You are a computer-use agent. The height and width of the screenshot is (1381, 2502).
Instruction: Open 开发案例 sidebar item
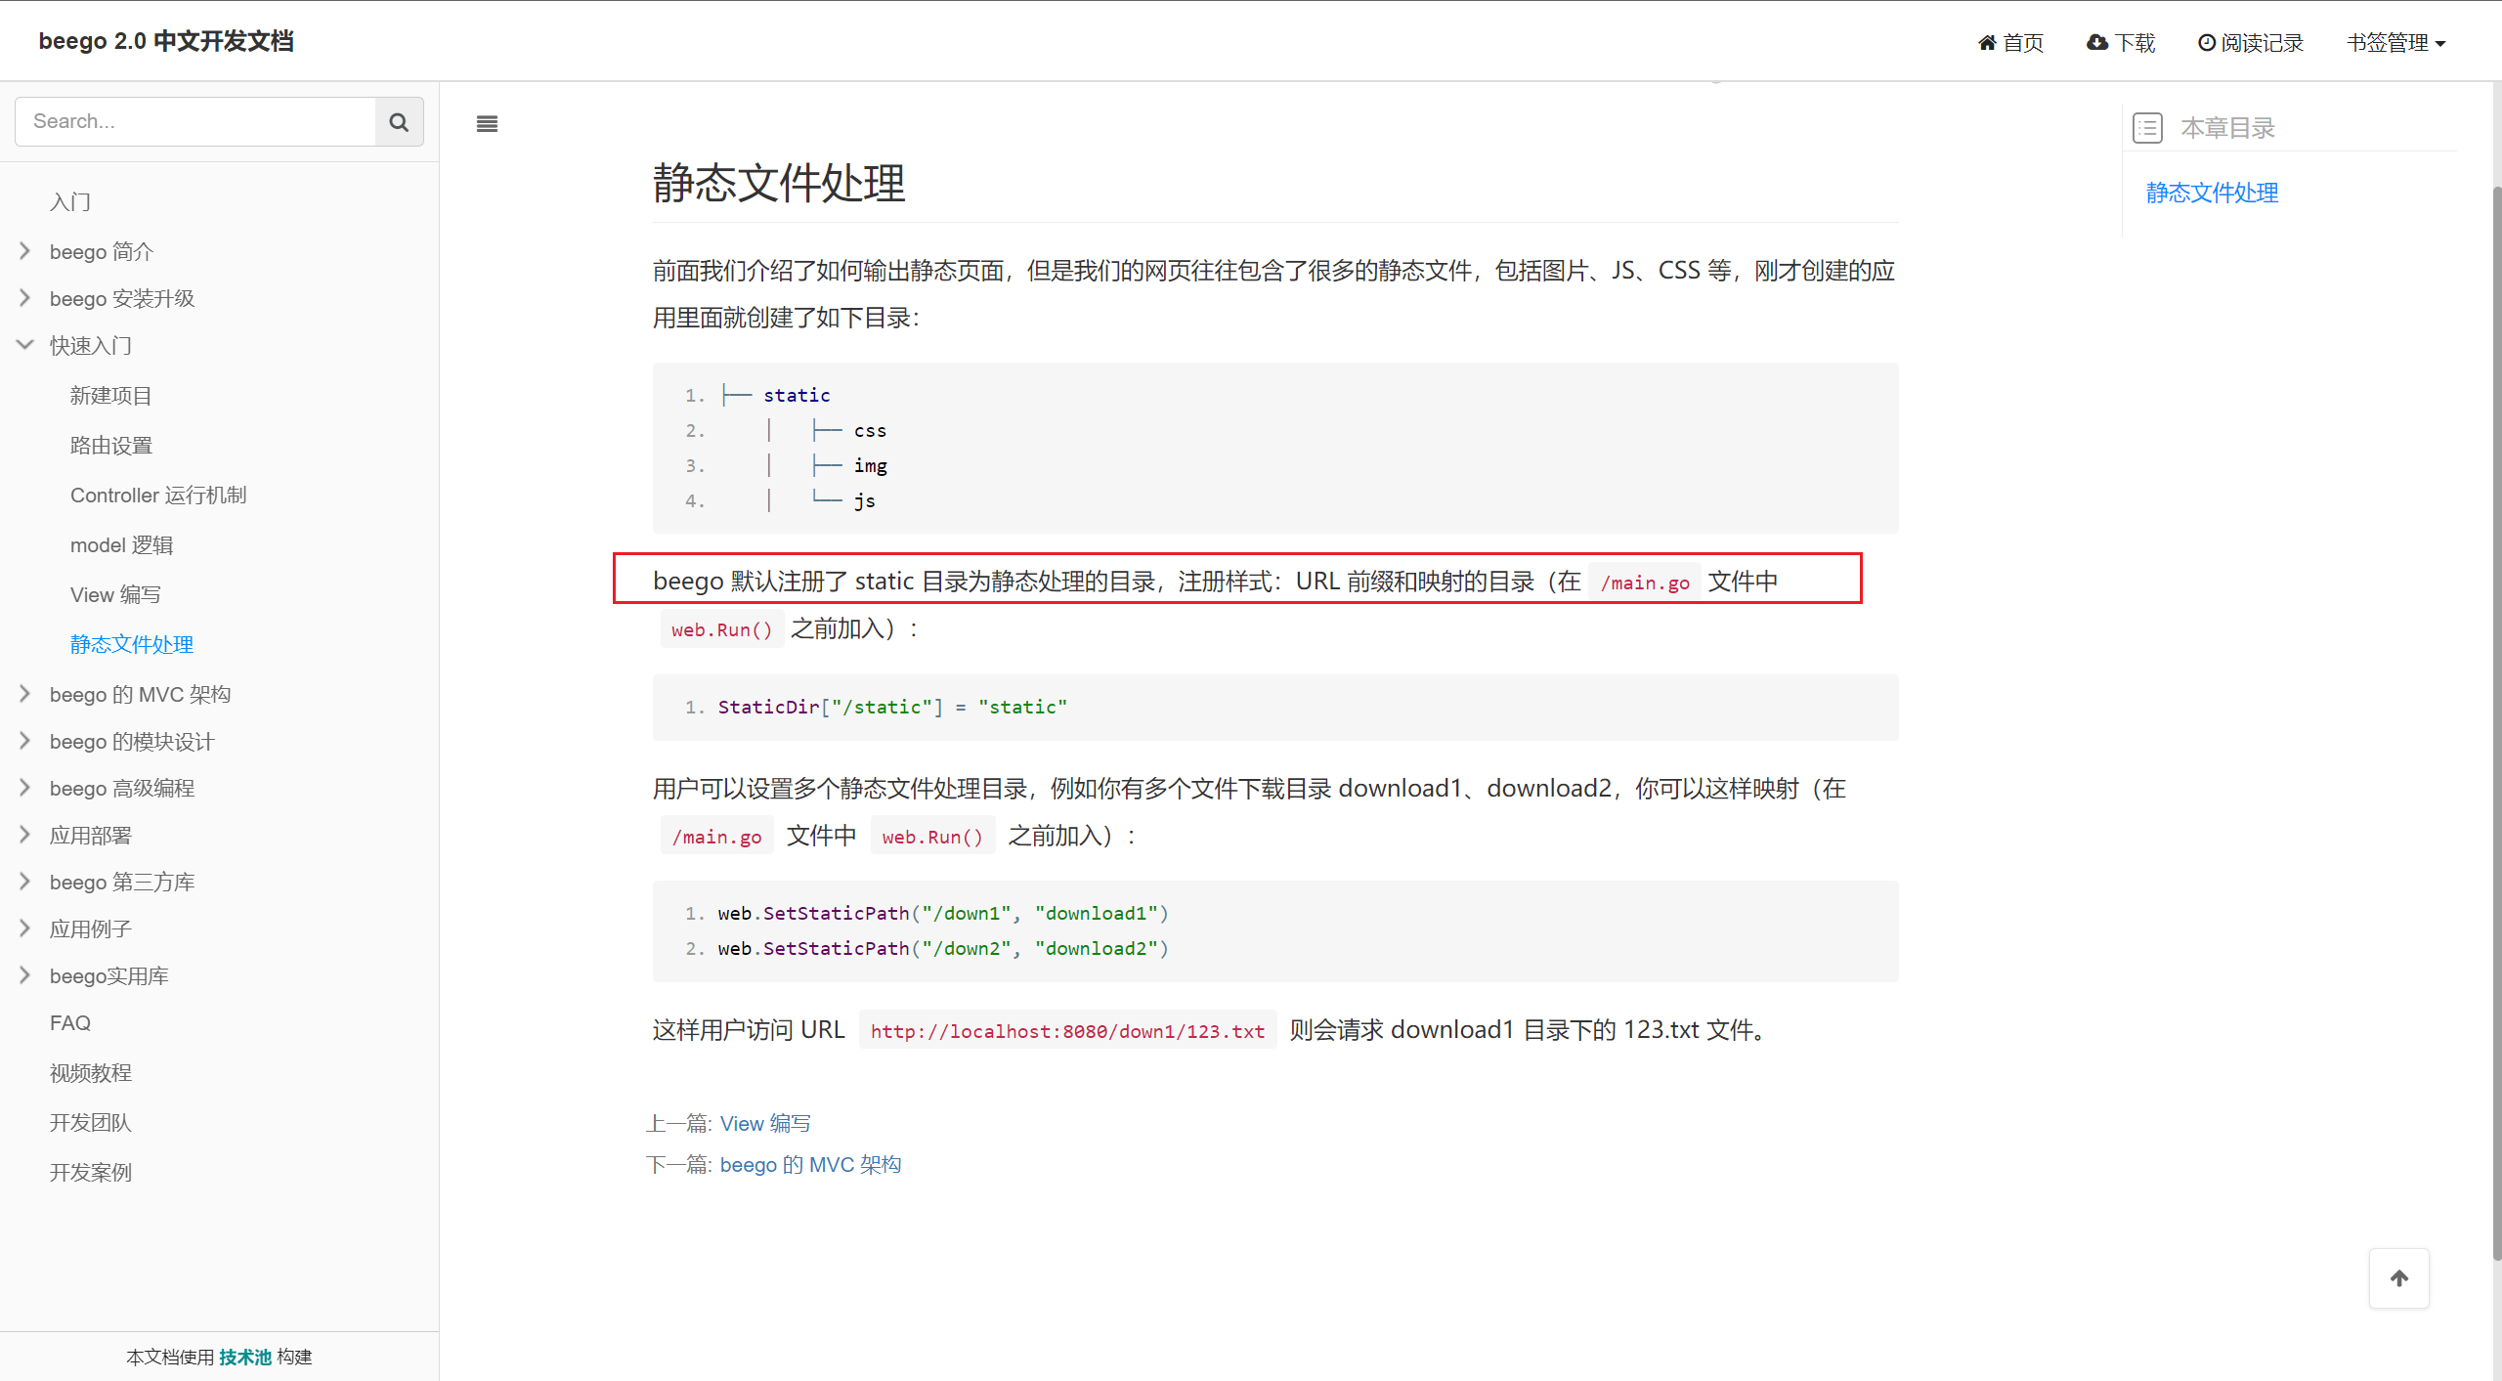pos(91,1173)
